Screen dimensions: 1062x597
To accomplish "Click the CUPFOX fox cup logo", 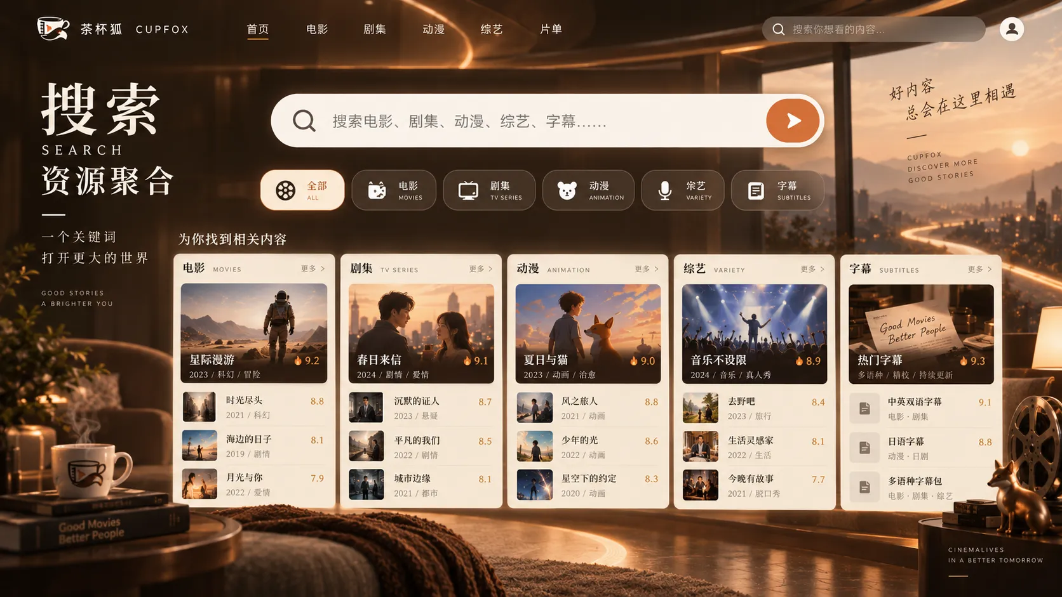I will point(53,29).
